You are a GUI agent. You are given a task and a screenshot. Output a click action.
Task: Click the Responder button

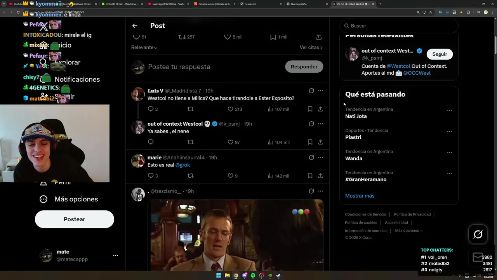click(304, 66)
